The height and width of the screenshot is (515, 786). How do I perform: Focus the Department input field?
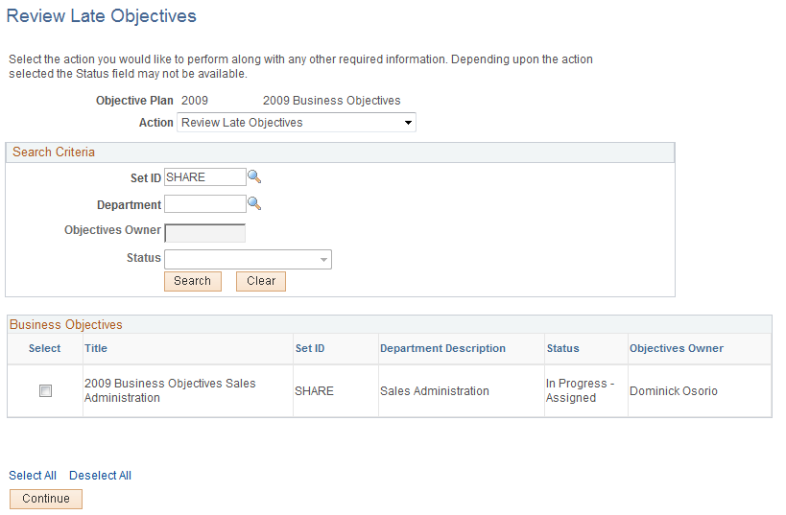tap(205, 204)
